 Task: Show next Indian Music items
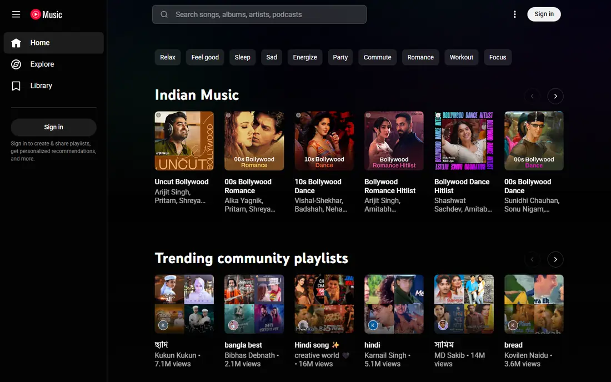tap(555, 96)
